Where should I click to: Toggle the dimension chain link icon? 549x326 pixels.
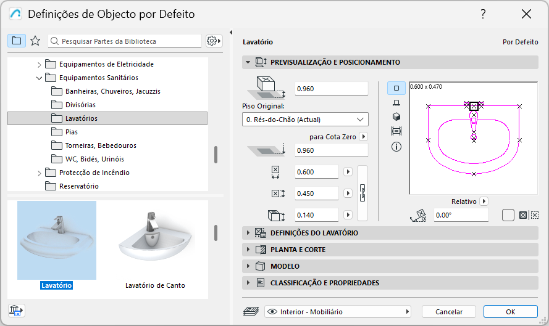pos(363,193)
